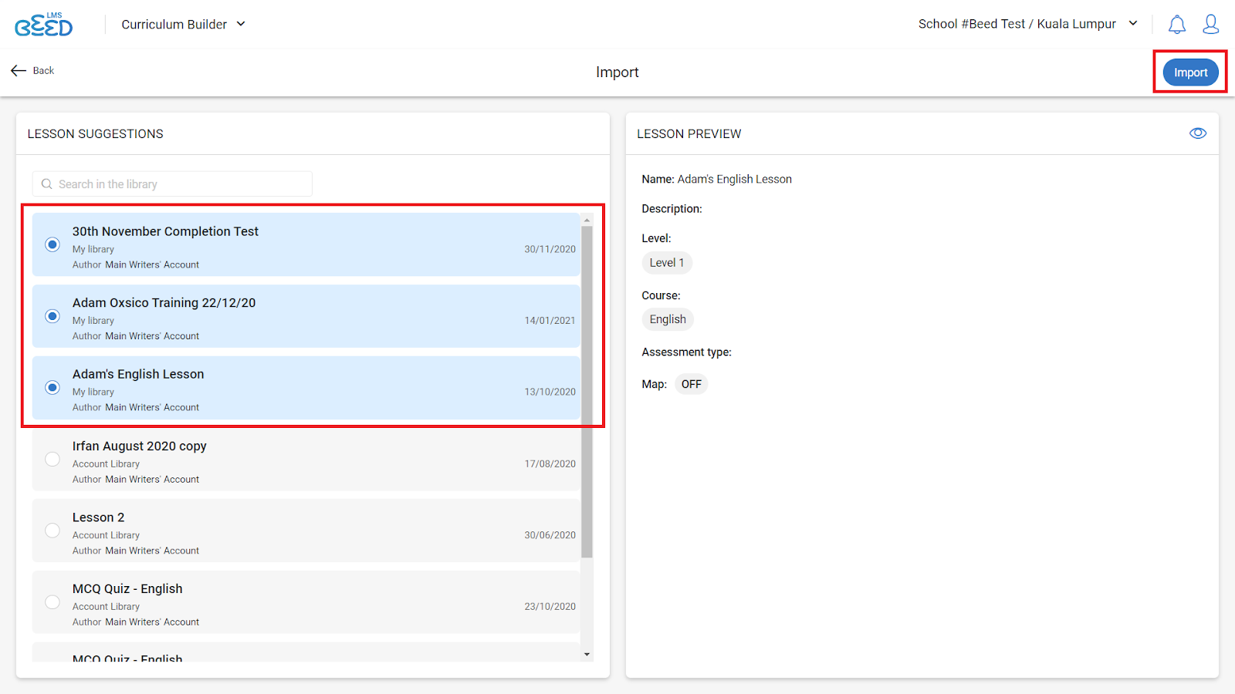This screenshot has height=694, width=1235.
Task: Click the date 30/06/2020
Action: tap(550, 535)
